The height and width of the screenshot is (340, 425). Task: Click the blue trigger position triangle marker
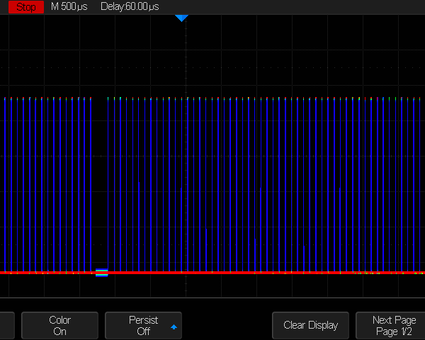pos(181,18)
